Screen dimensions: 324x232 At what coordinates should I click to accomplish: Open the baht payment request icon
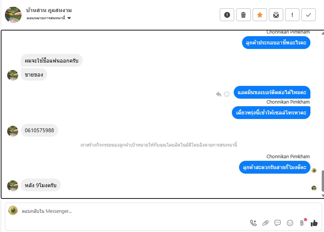tap(302, 223)
